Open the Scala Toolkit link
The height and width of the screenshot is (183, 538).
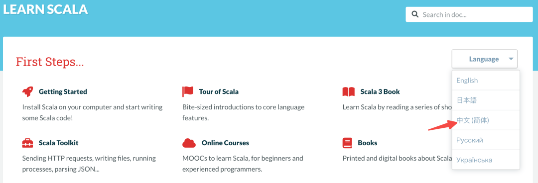pos(59,143)
